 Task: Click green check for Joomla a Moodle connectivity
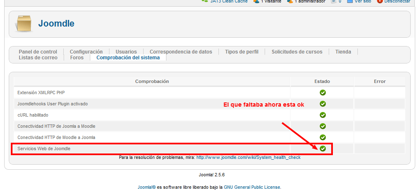coord(322,126)
